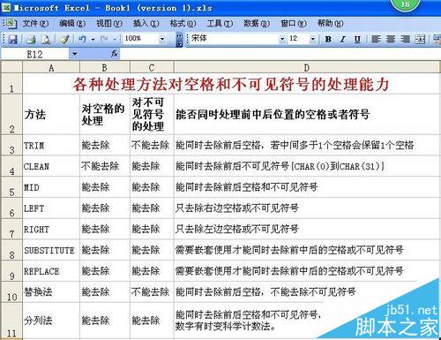Click the insert function fx button

point(114,54)
